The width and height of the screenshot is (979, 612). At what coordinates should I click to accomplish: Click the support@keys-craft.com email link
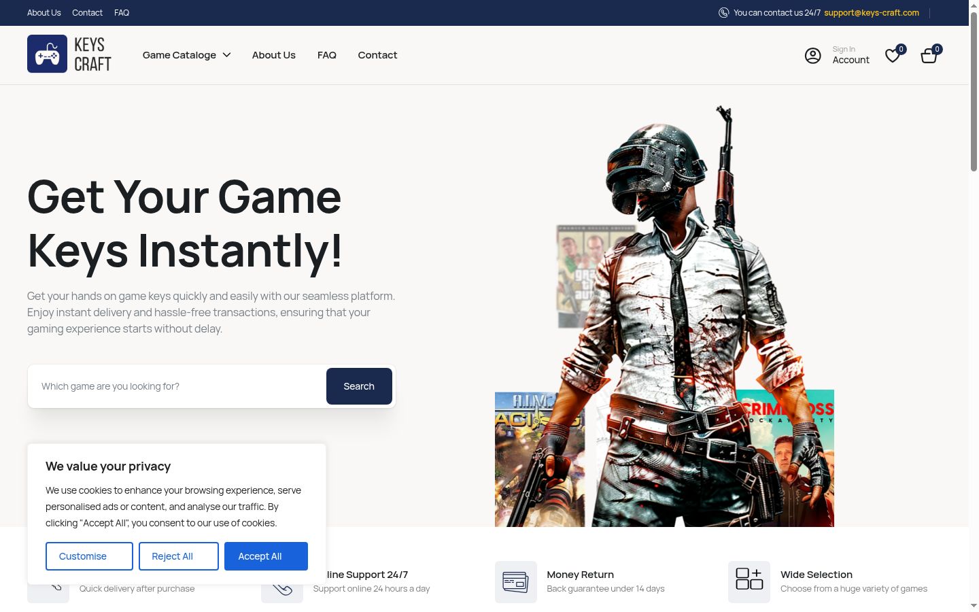(872, 13)
